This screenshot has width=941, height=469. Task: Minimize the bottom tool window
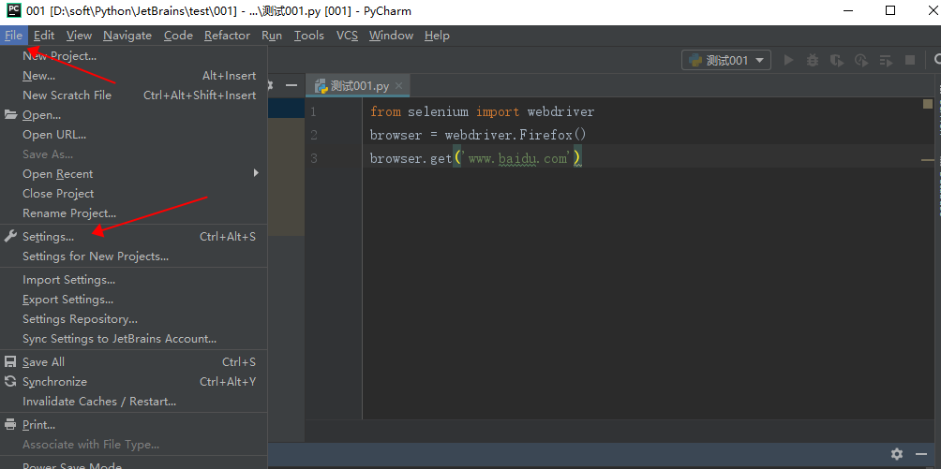tap(921, 453)
